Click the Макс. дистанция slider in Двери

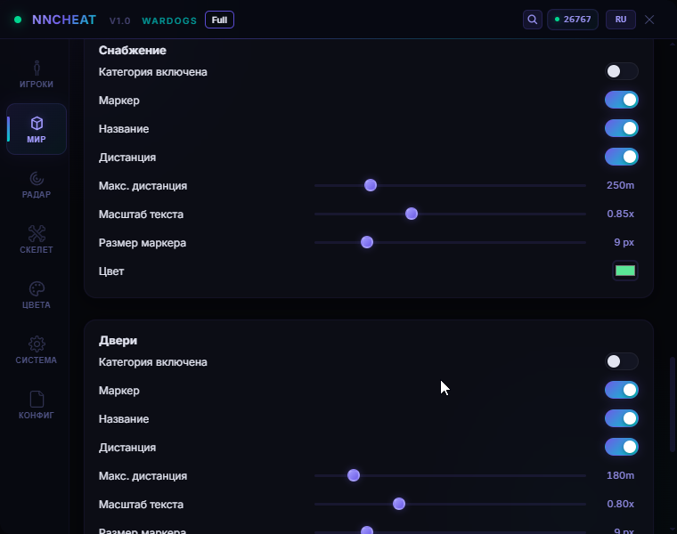(450, 475)
